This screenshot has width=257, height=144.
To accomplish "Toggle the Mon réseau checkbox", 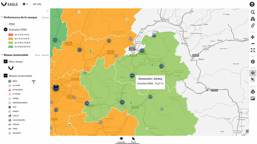I will pyautogui.click(x=5, y=61).
